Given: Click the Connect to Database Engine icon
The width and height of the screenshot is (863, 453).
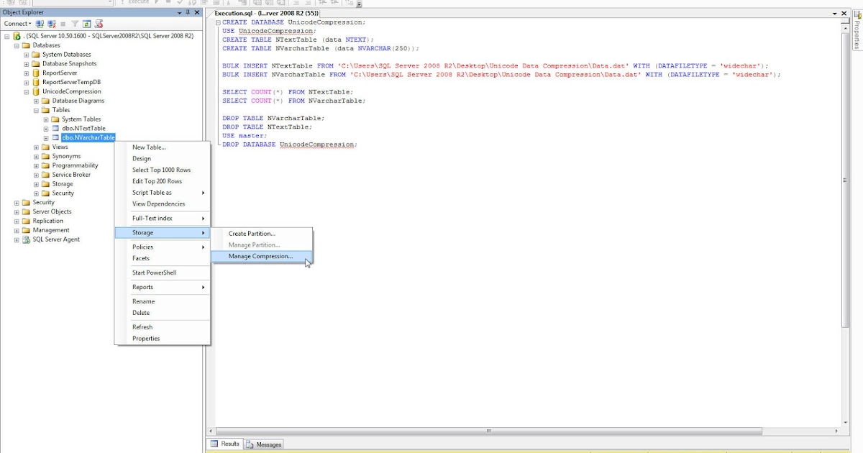Looking at the screenshot, I should click(x=40, y=23).
